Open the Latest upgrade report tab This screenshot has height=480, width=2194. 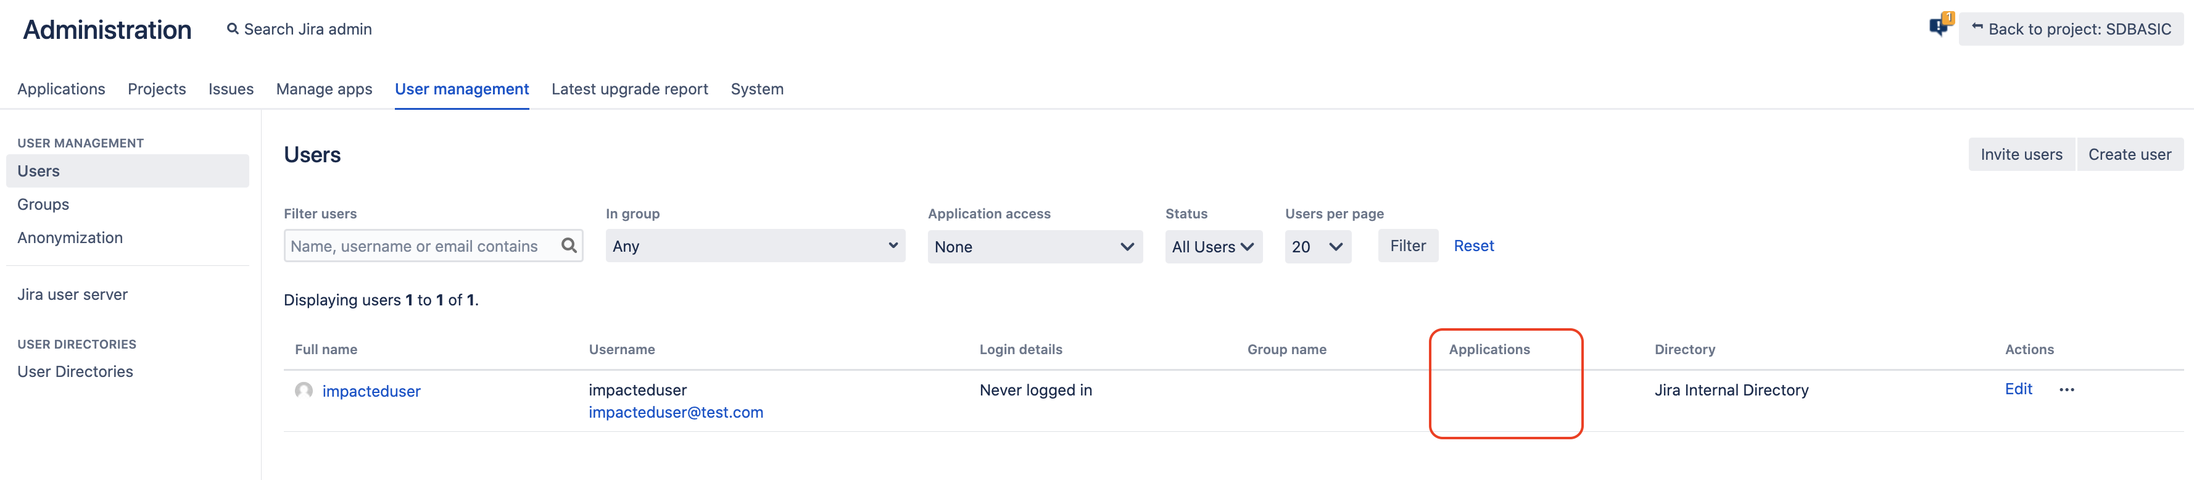629,89
